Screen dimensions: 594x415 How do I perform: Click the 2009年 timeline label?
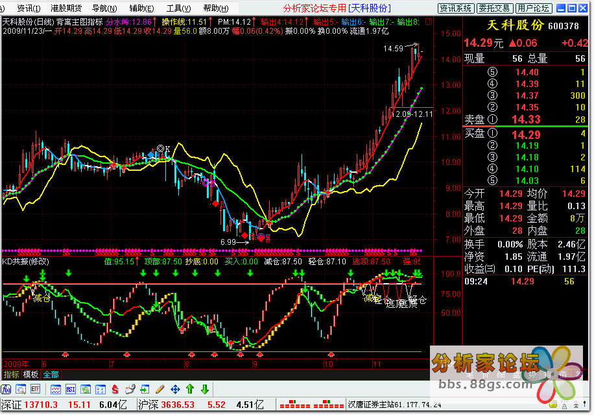click(16, 364)
